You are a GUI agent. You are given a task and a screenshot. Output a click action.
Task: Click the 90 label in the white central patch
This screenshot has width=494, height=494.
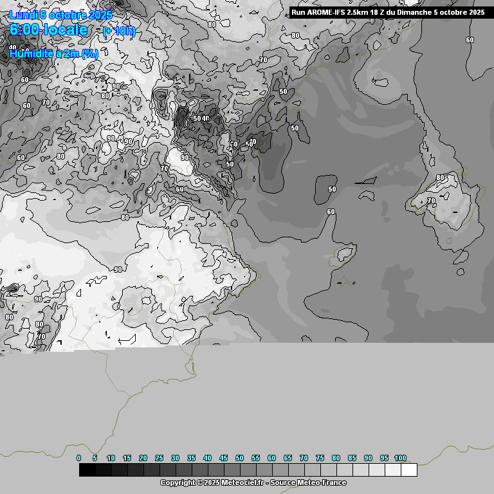(x=185, y=158)
